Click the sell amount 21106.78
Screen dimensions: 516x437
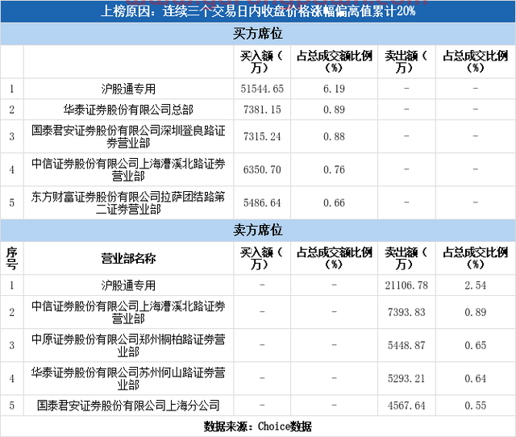pyautogui.click(x=406, y=285)
